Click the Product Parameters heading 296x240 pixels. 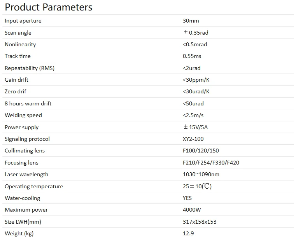49,7
